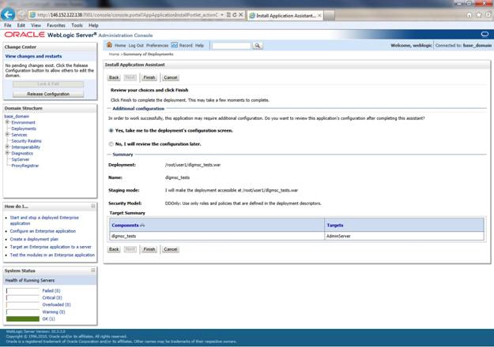Click the browser back arrow button

coord(9,14)
